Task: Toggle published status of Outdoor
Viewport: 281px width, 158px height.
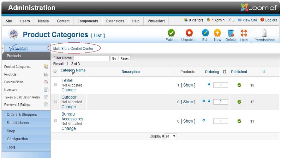Action: tap(239, 102)
